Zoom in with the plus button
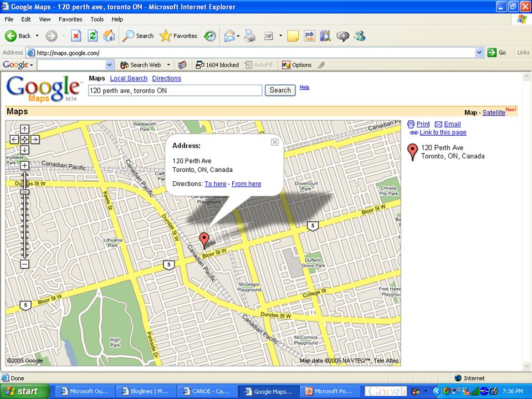 point(25,166)
